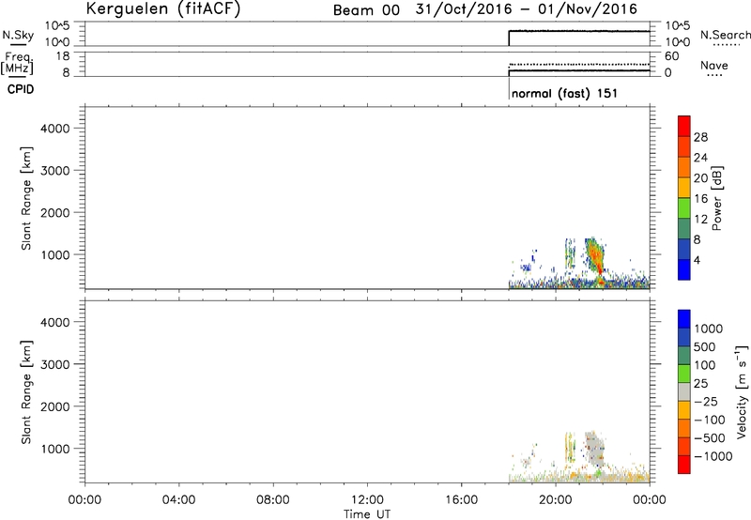The height and width of the screenshot is (520, 751).
Task: Click the 16:00 time tick label
Action: [x=461, y=500]
